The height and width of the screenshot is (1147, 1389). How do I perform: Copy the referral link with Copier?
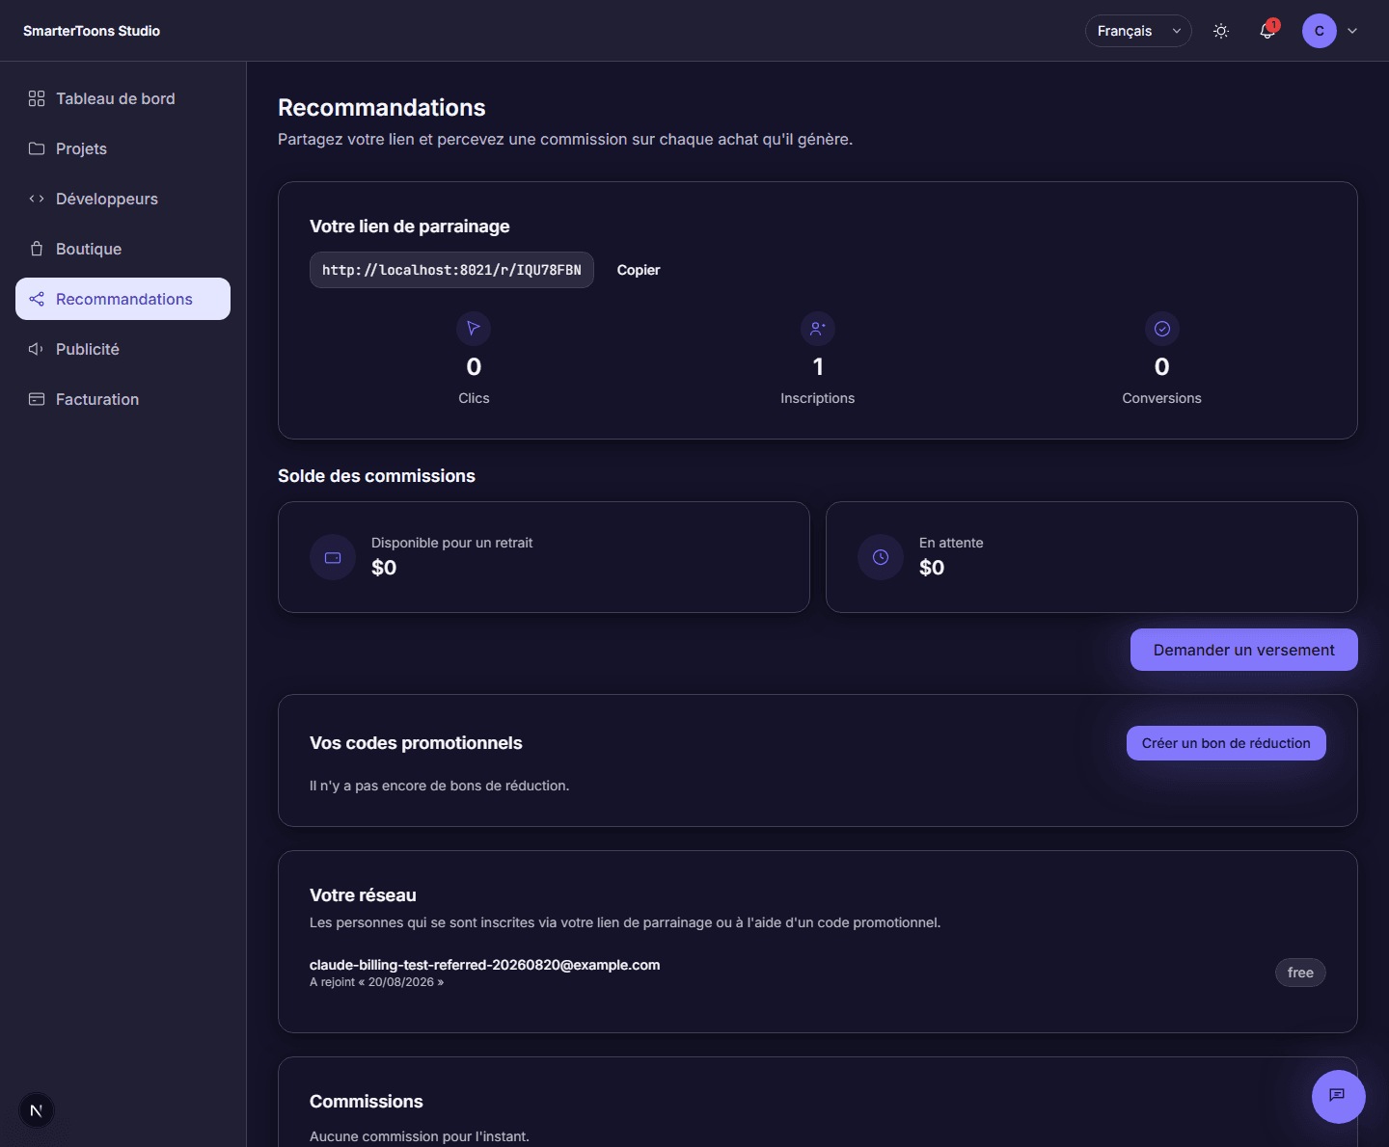pos(639,270)
